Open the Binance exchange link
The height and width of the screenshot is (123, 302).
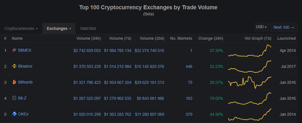[25, 66]
